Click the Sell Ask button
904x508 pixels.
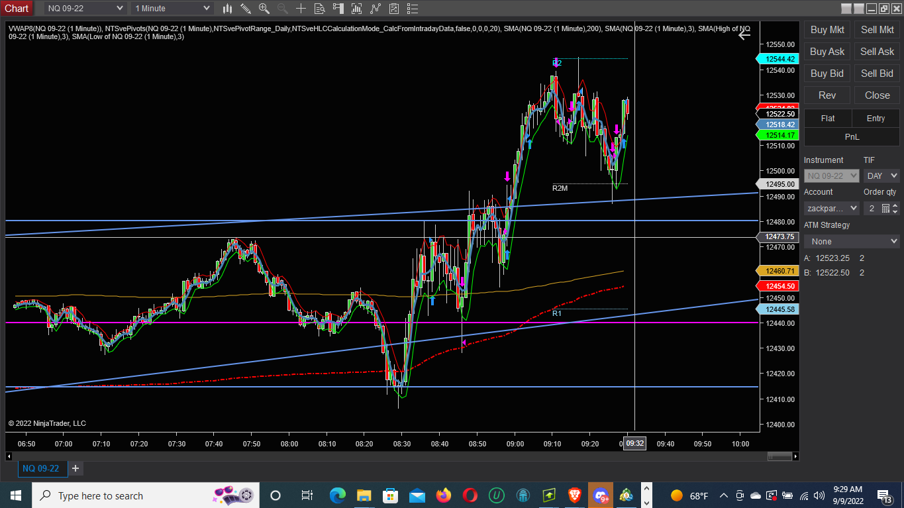point(877,52)
